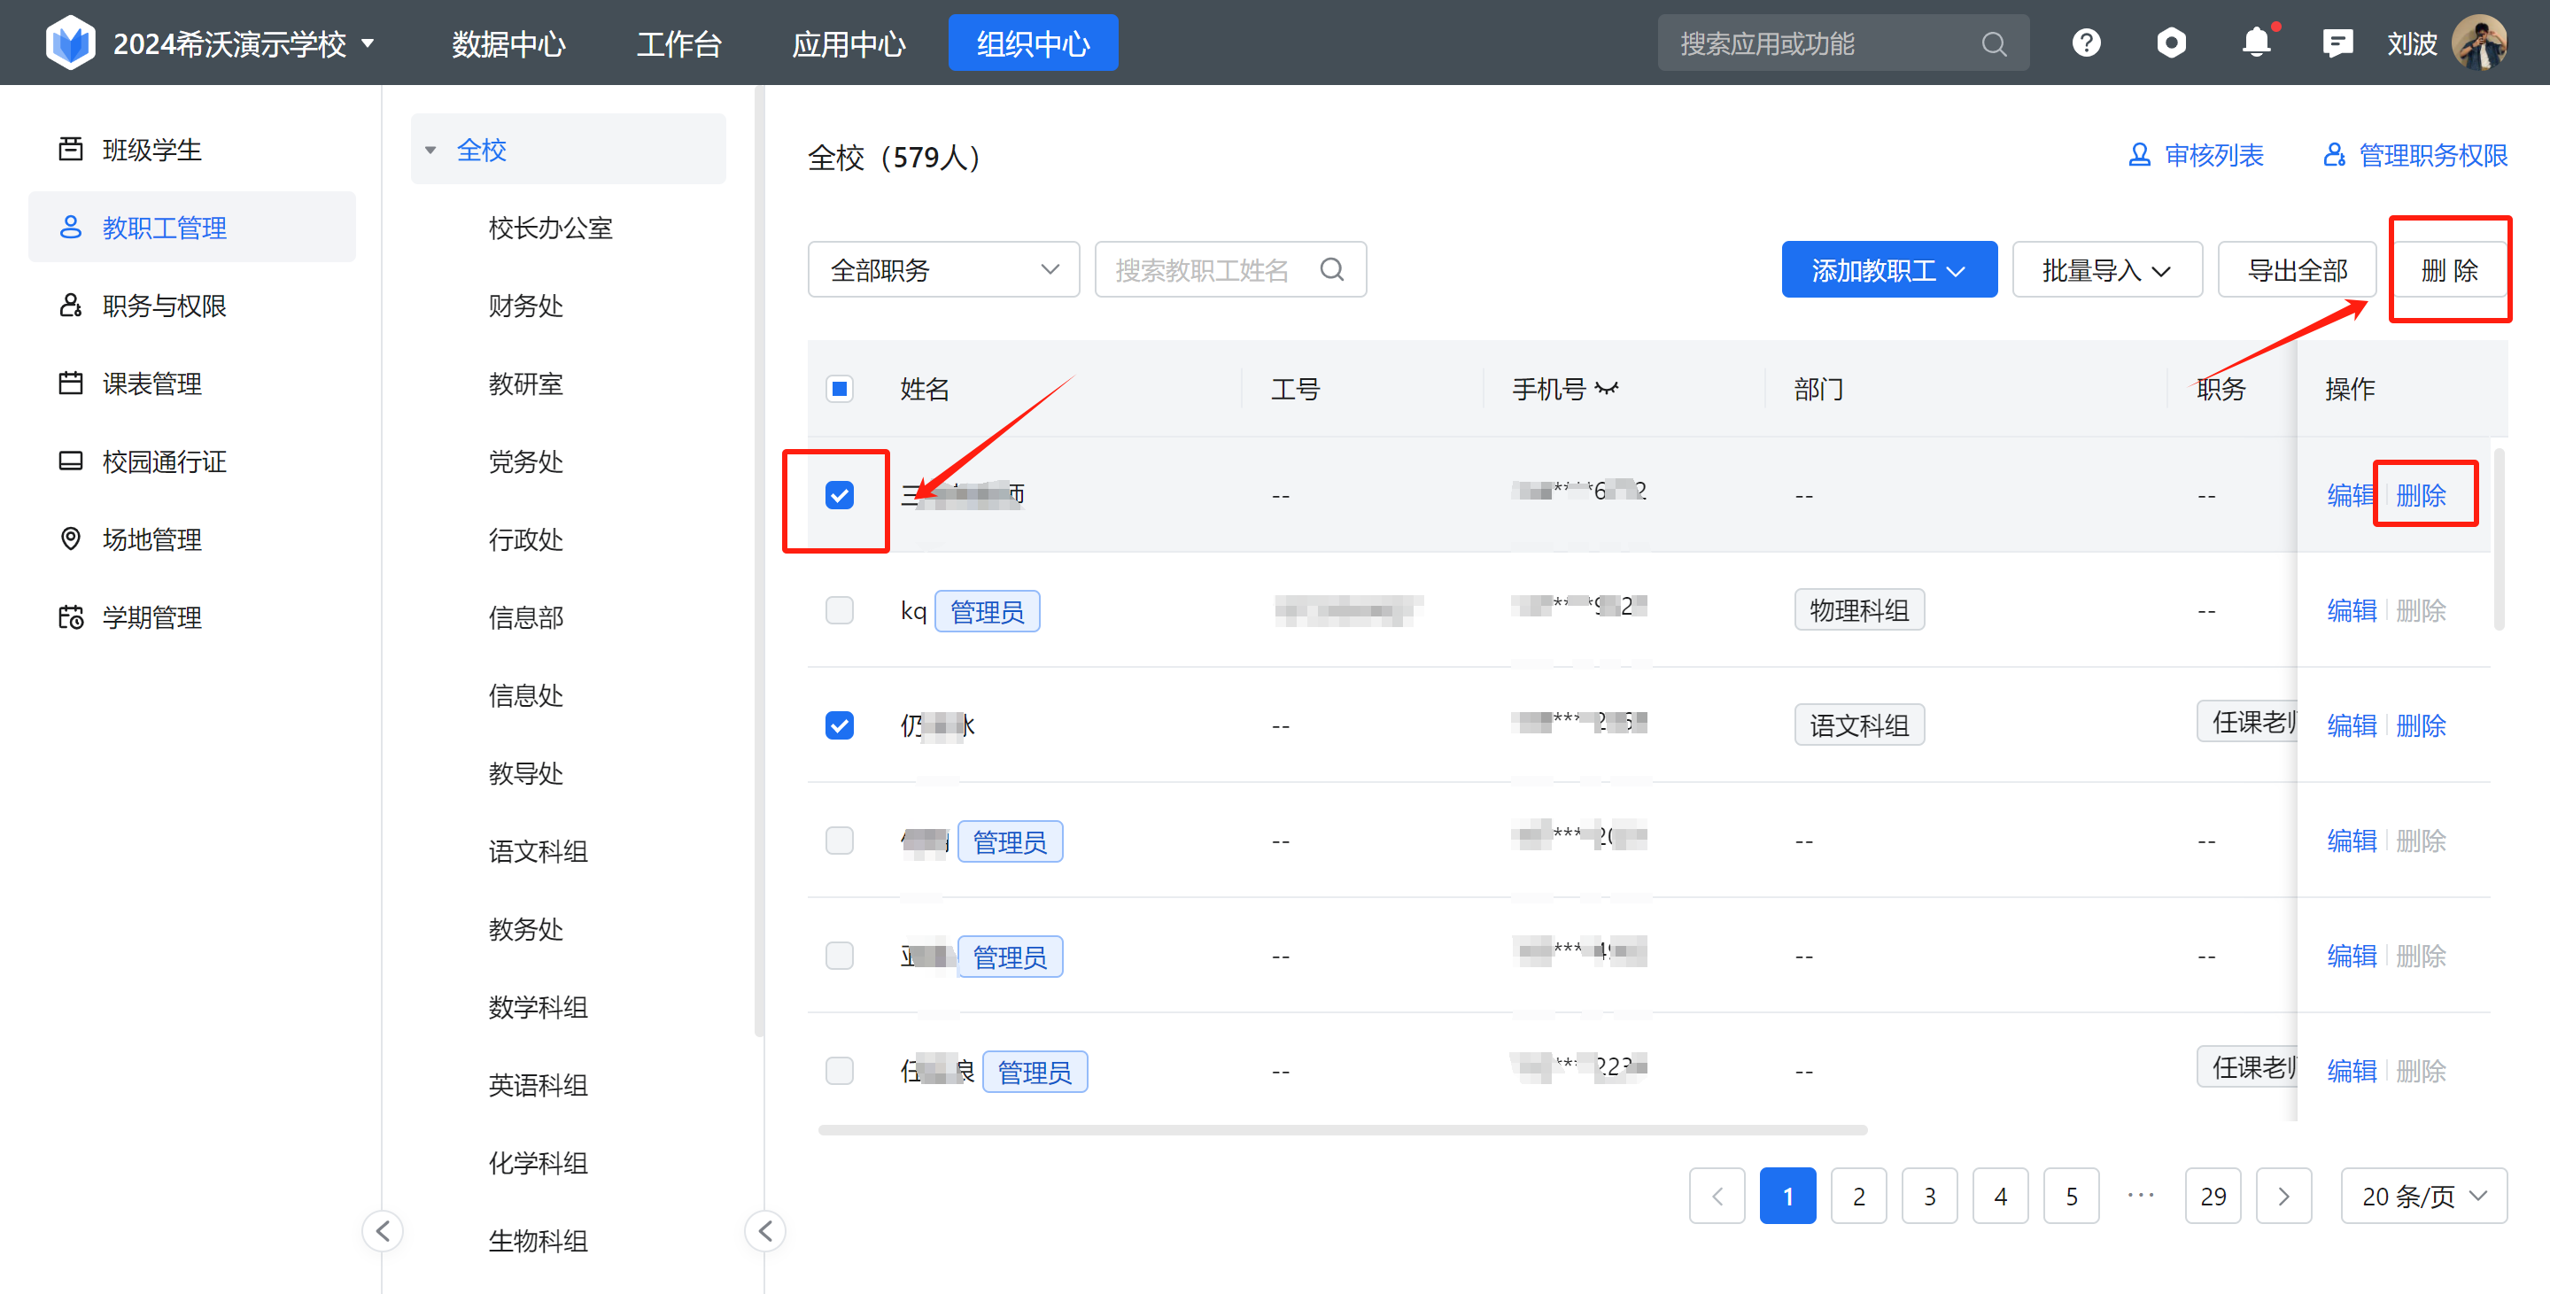Toggle phone number visibility eye icon
The width and height of the screenshot is (2550, 1294).
point(1607,389)
